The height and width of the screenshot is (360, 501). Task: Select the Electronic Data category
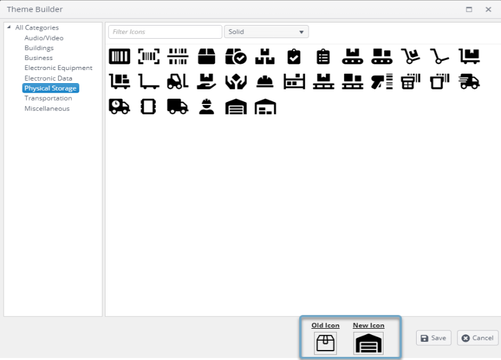(x=48, y=78)
